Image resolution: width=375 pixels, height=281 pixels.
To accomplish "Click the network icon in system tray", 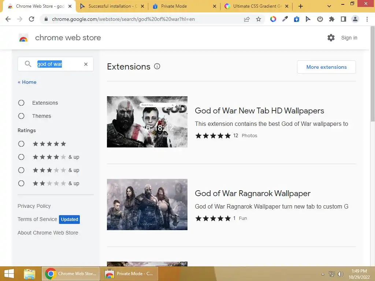I will coord(332,274).
